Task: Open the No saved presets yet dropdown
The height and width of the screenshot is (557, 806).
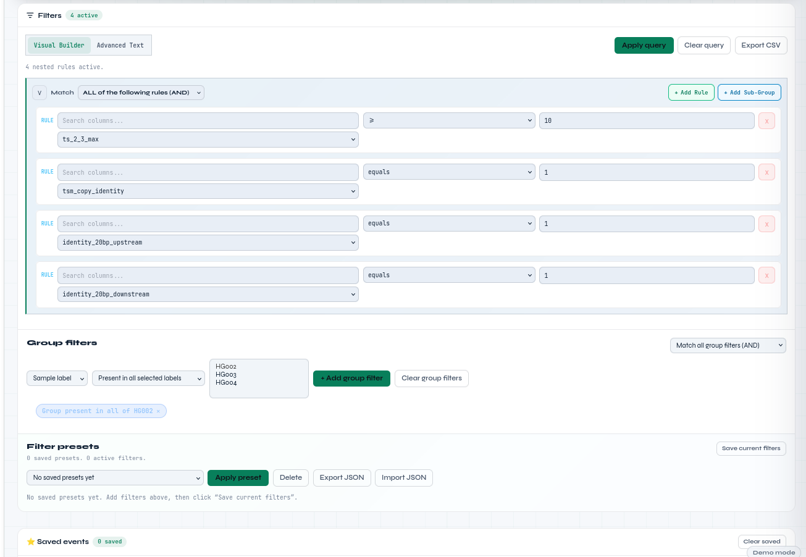Action: pos(115,477)
